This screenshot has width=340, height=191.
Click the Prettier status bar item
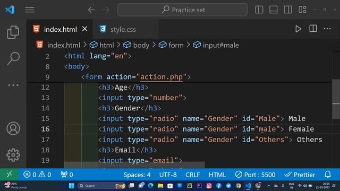(300, 175)
